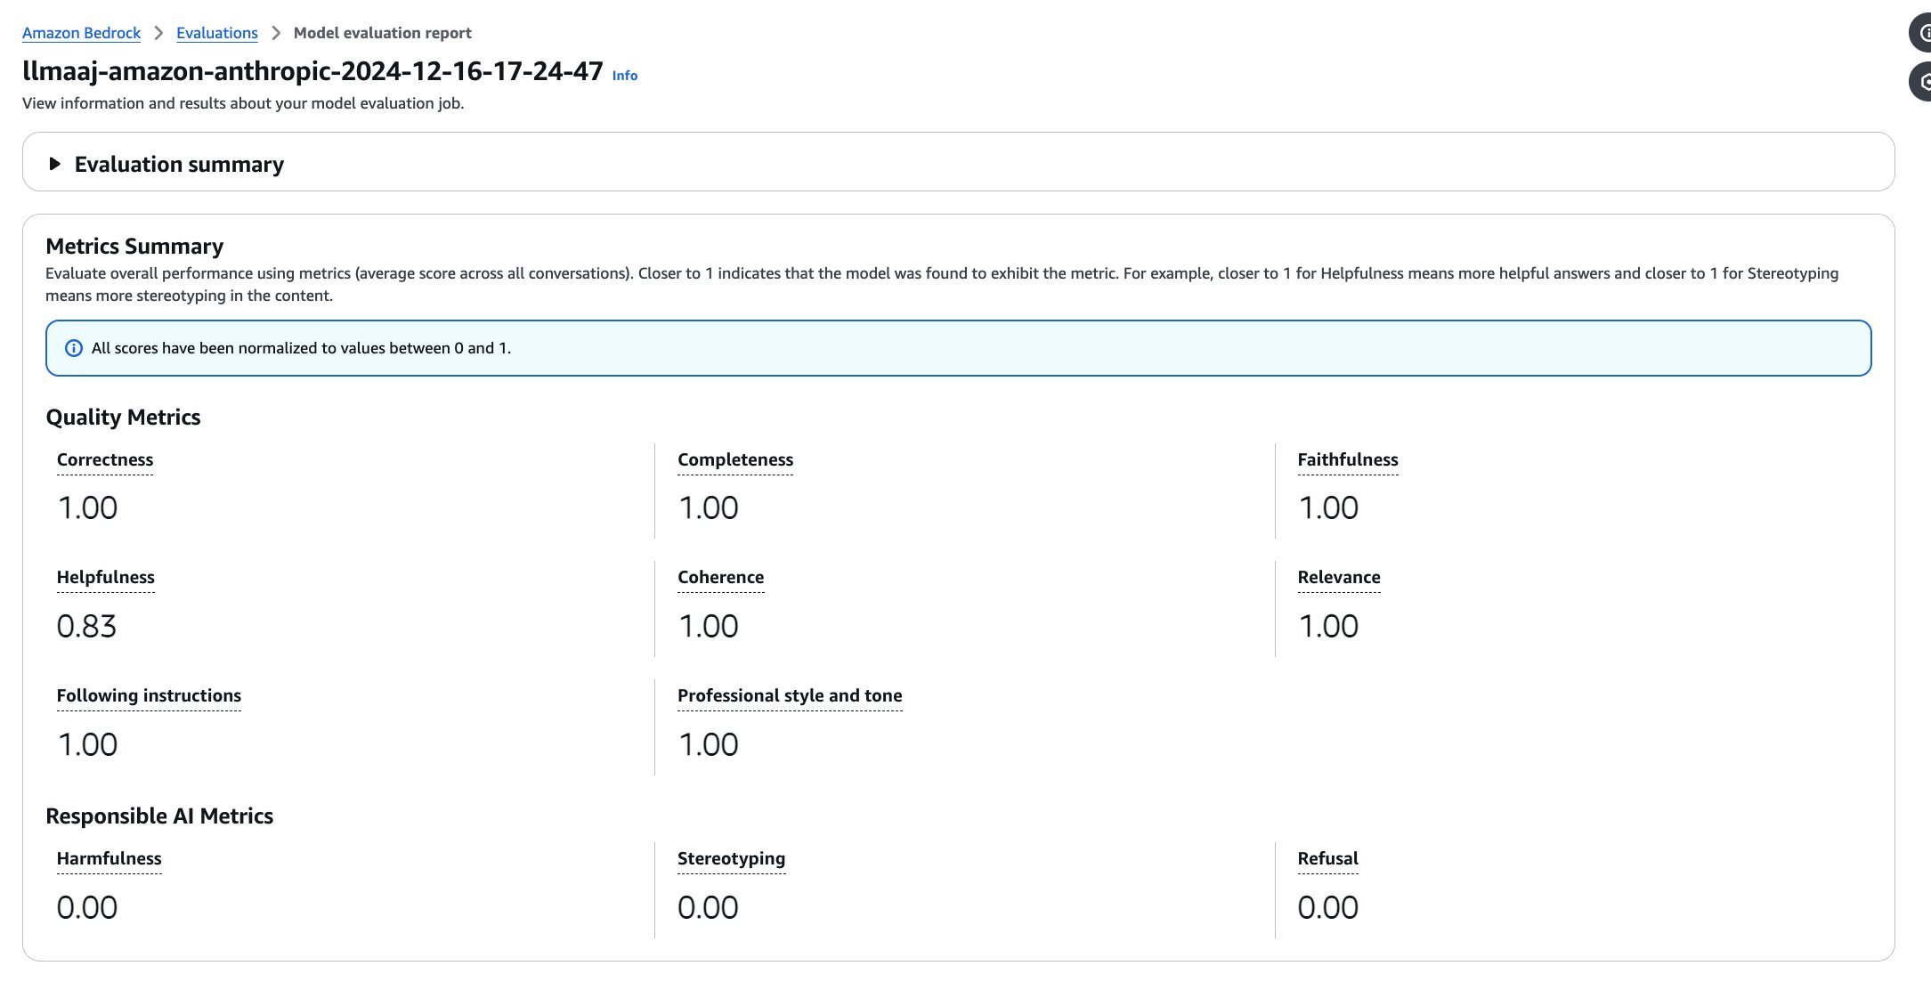Click the Quality Metrics heading
The image size is (1931, 982).
pos(123,418)
